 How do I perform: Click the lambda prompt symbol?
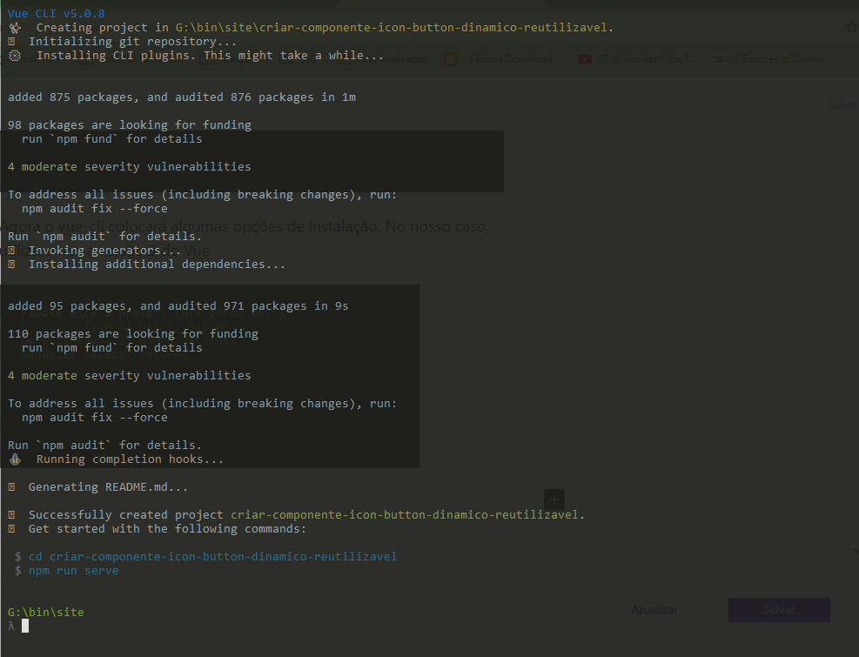(x=10, y=627)
